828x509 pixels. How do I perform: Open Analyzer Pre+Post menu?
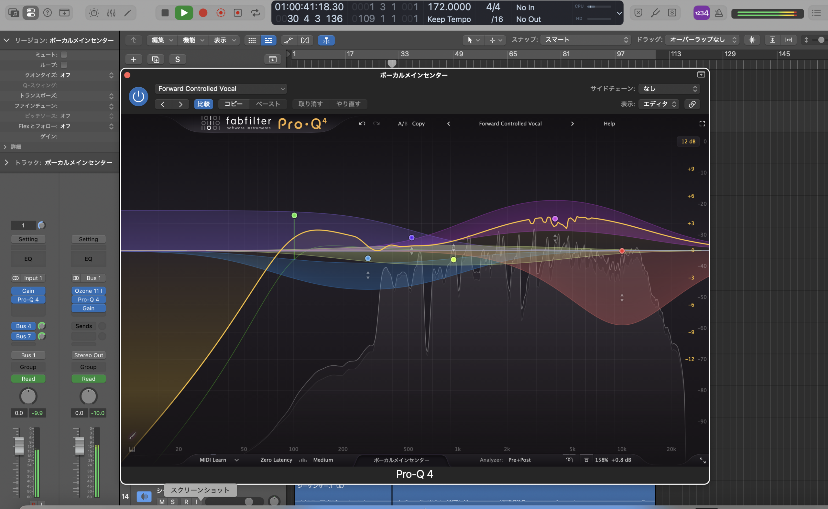(x=519, y=460)
